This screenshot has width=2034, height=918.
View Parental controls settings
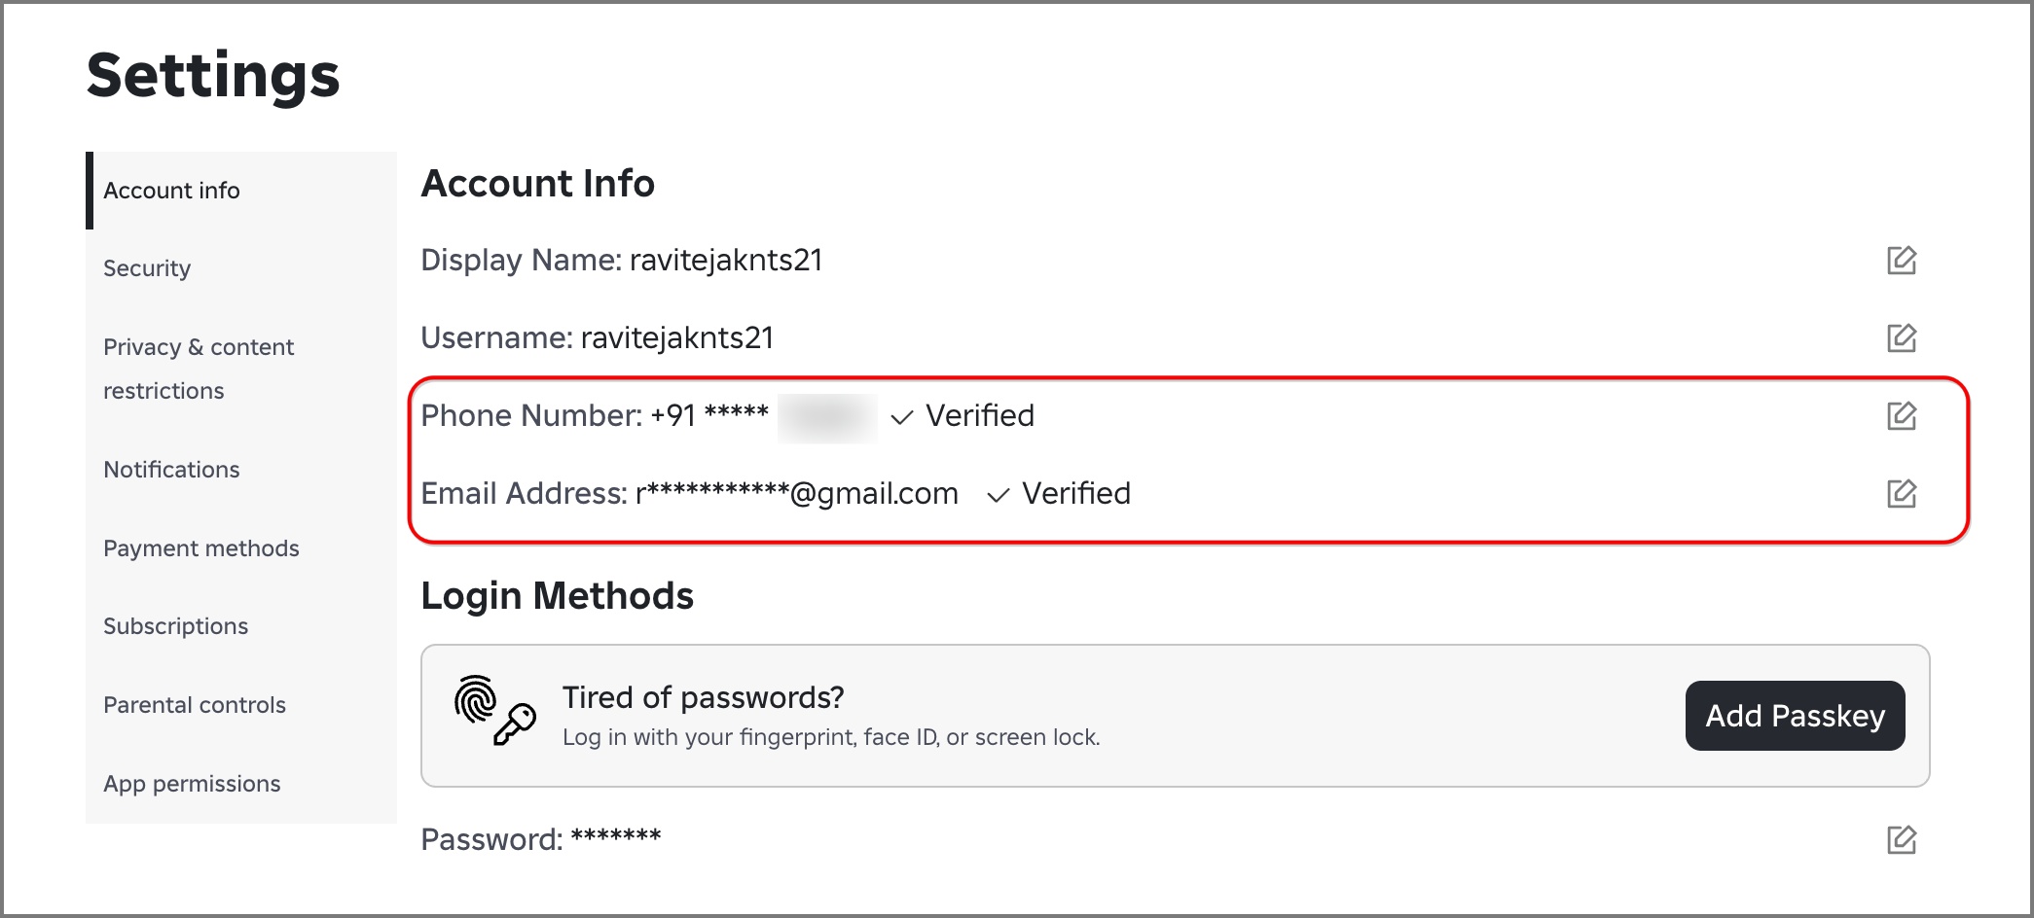point(195,705)
